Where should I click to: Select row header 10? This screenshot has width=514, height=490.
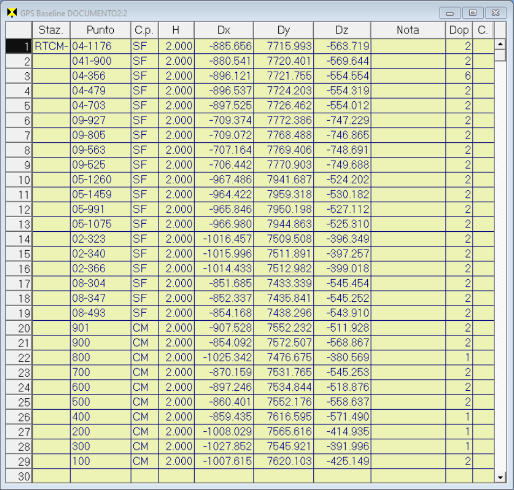click(19, 180)
